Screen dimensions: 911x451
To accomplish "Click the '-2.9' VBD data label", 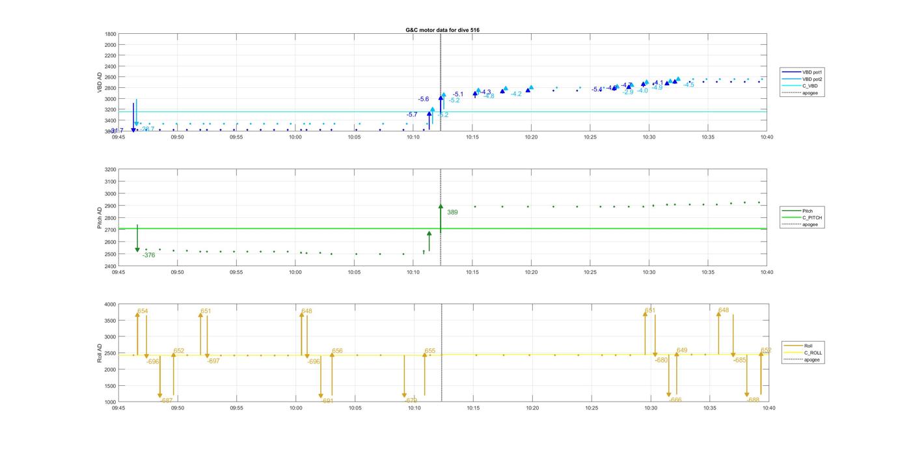I will 627,92.
